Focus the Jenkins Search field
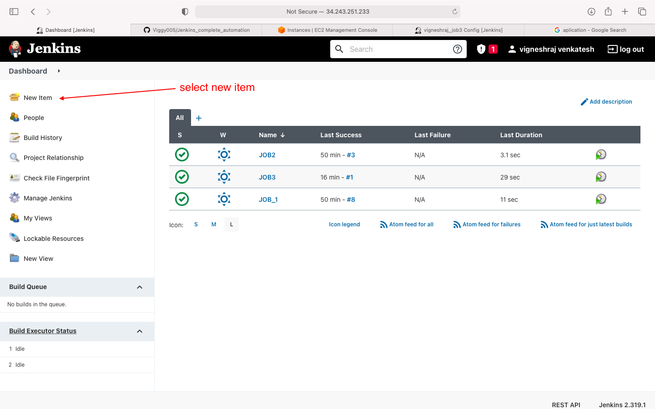The image size is (655, 409). point(398,49)
